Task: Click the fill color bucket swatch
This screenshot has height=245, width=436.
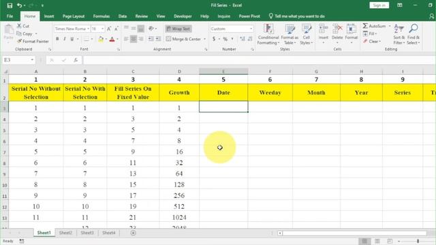Action: tap(101, 39)
